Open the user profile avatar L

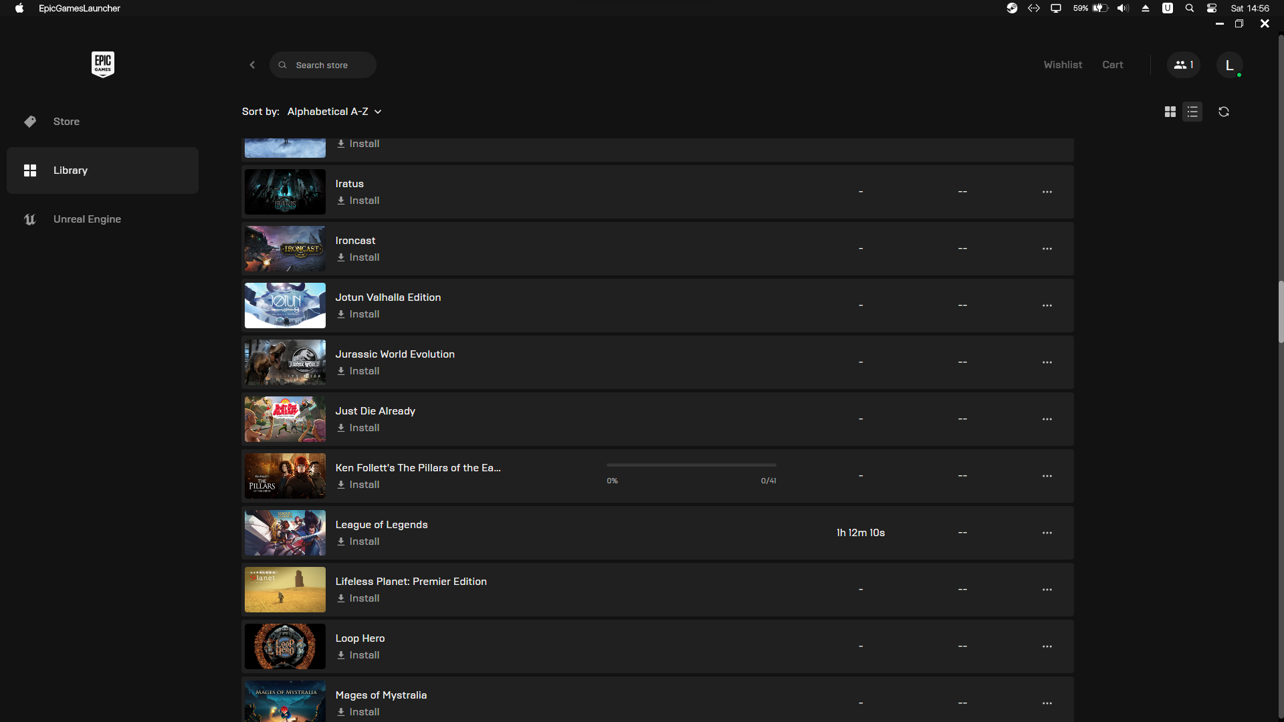click(x=1229, y=65)
